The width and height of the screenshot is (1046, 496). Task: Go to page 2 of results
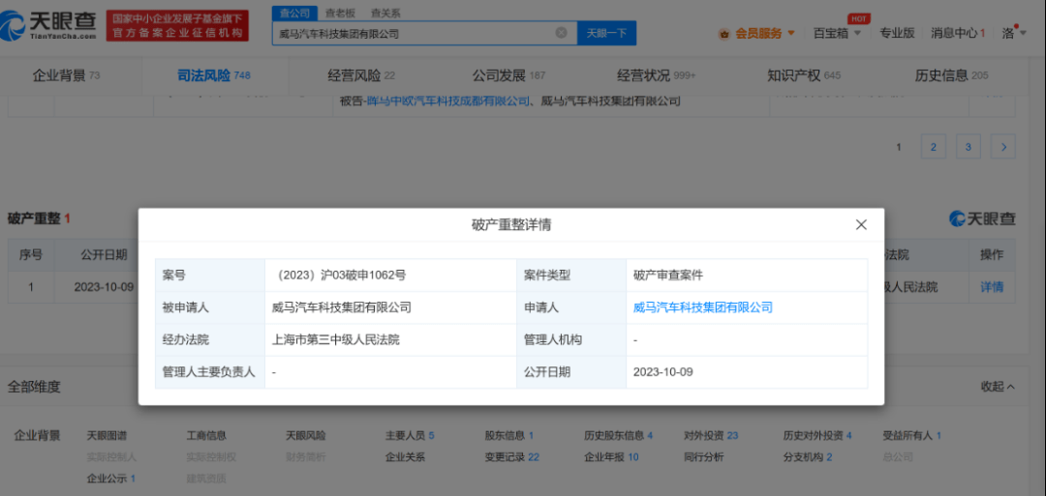934,146
